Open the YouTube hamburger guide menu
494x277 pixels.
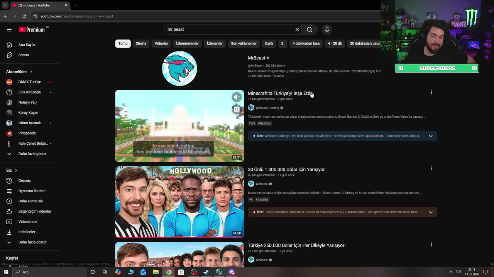coord(9,30)
